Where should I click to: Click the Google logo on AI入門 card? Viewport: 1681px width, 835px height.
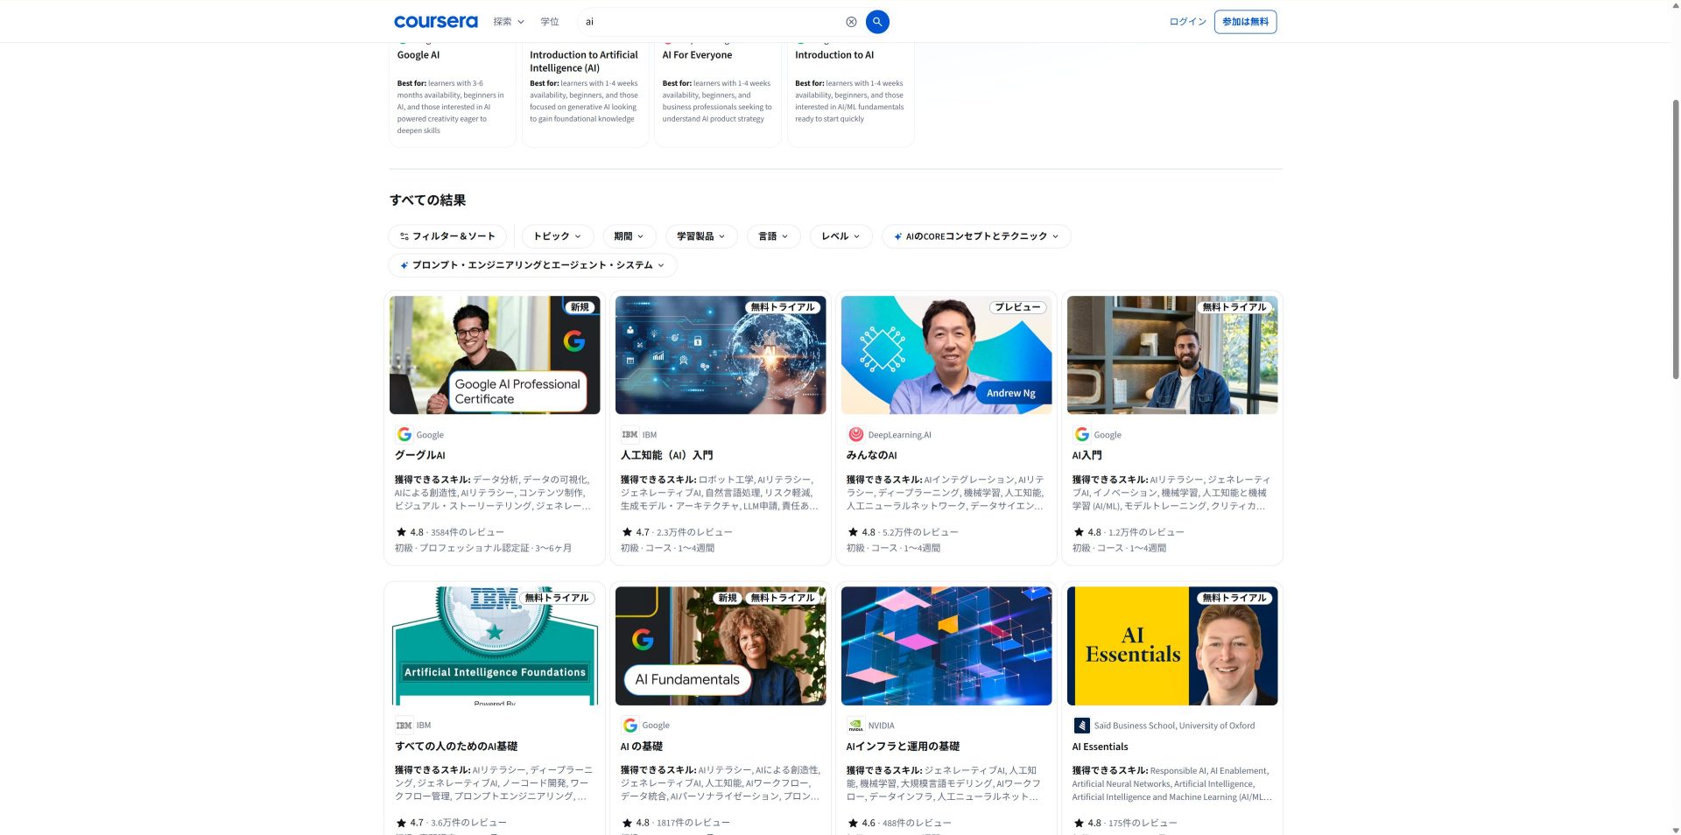(x=1081, y=434)
